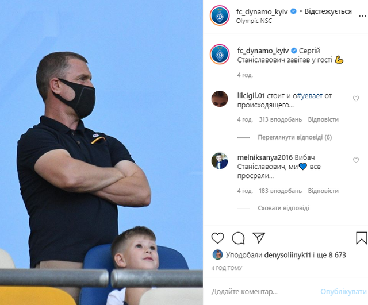
Task: Open the #уевает hashtag link
Action: coord(310,96)
